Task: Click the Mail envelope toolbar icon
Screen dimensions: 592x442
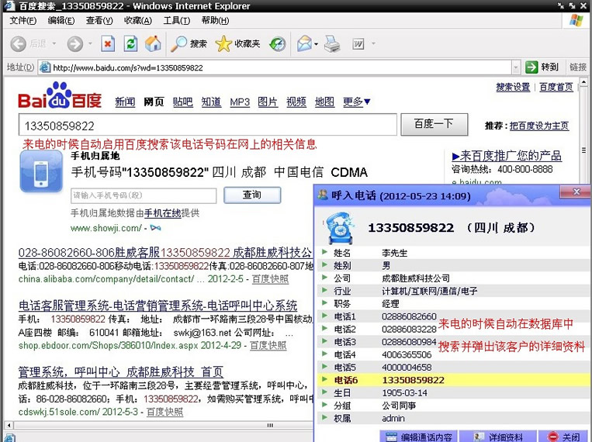Action: click(304, 43)
